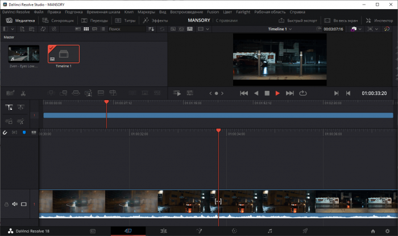Open the Титры panel
398x236 pixels.
[125, 20]
